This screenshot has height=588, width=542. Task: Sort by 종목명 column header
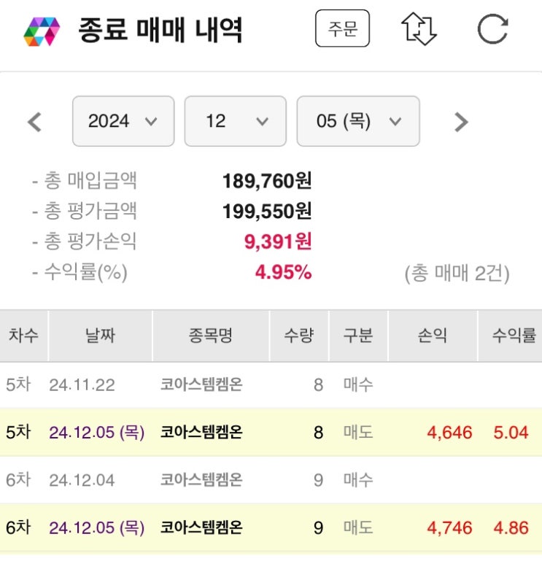click(x=210, y=336)
